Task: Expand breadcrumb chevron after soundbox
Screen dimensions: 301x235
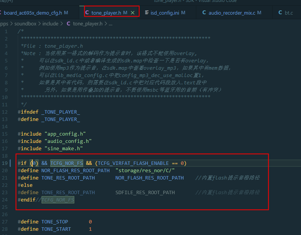Action: 39,23
